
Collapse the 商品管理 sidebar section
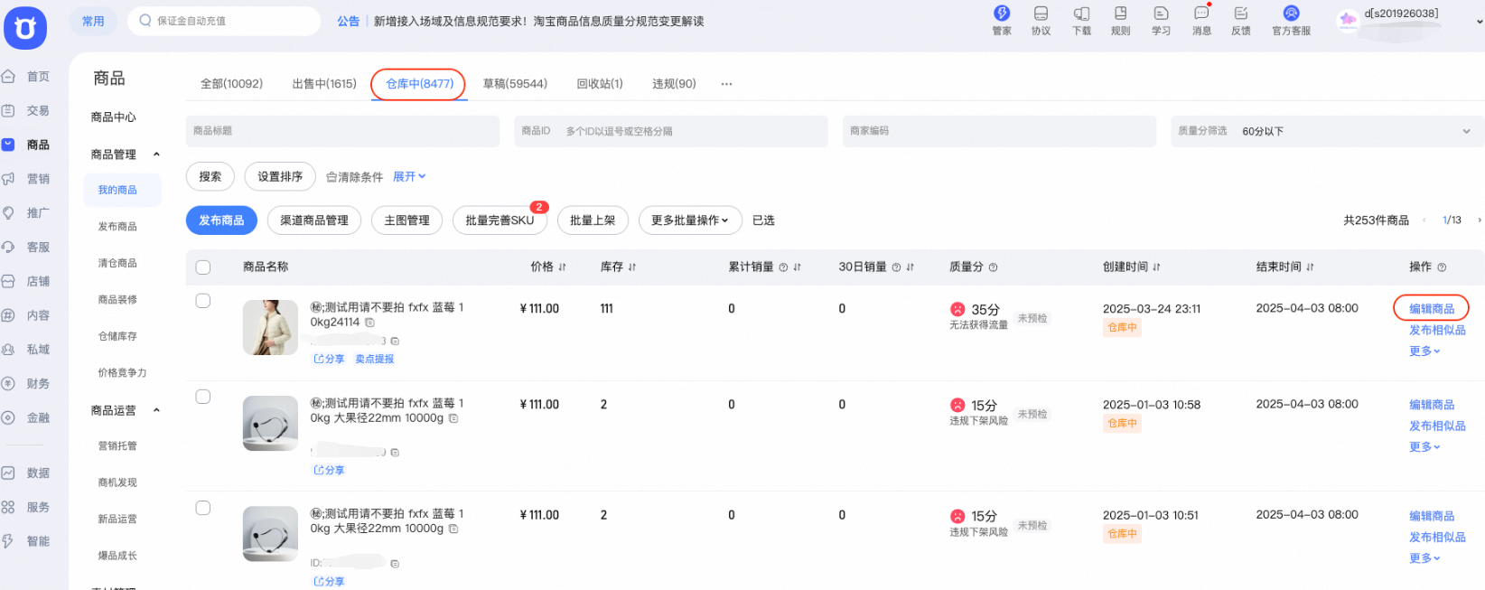pyautogui.click(x=156, y=155)
